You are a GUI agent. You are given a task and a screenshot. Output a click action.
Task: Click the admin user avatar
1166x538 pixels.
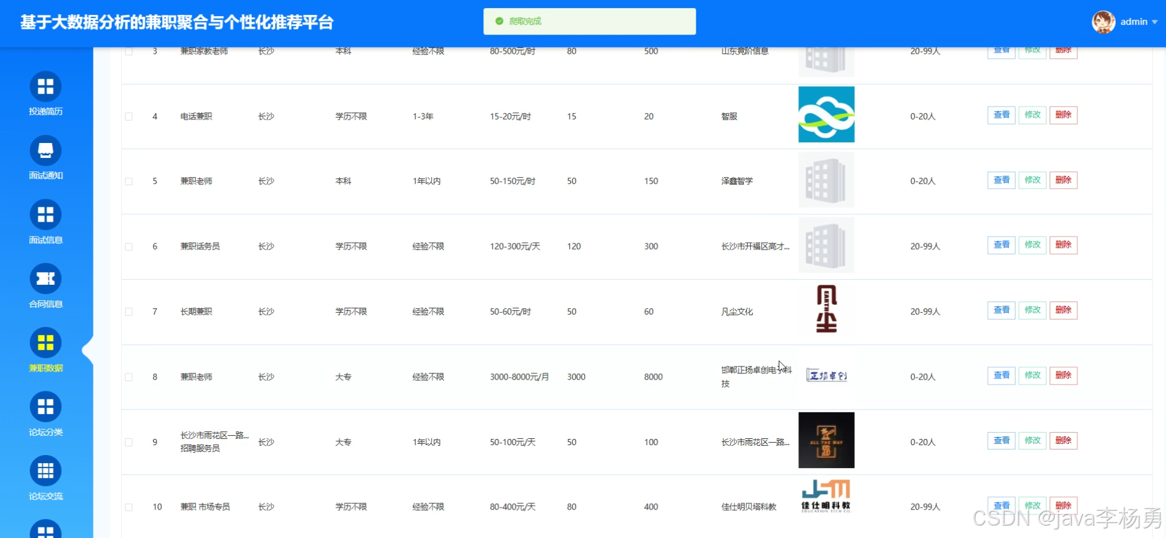(x=1103, y=22)
